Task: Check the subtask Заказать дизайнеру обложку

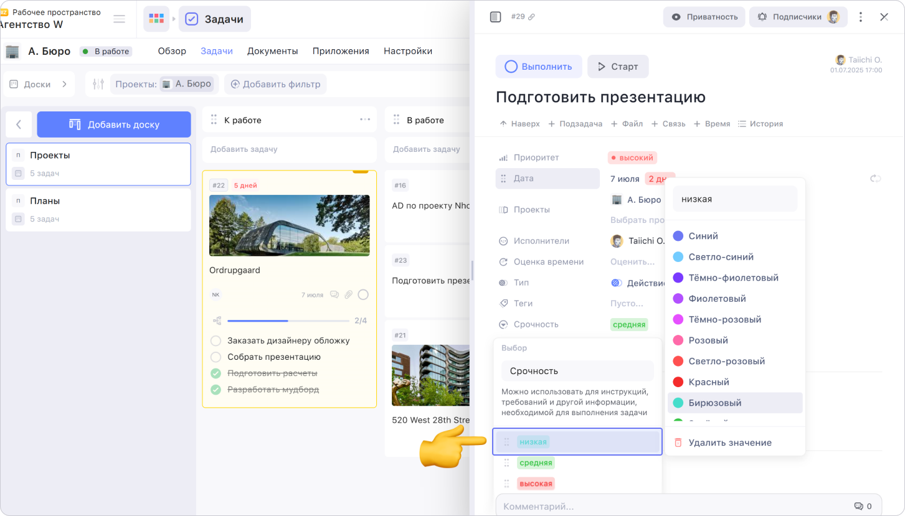Action: (216, 340)
